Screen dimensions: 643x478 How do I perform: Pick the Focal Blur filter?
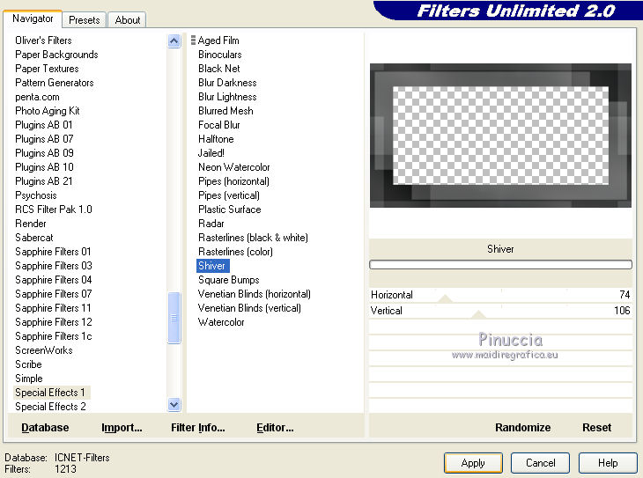pyautogui.click(x=219, y=125)
